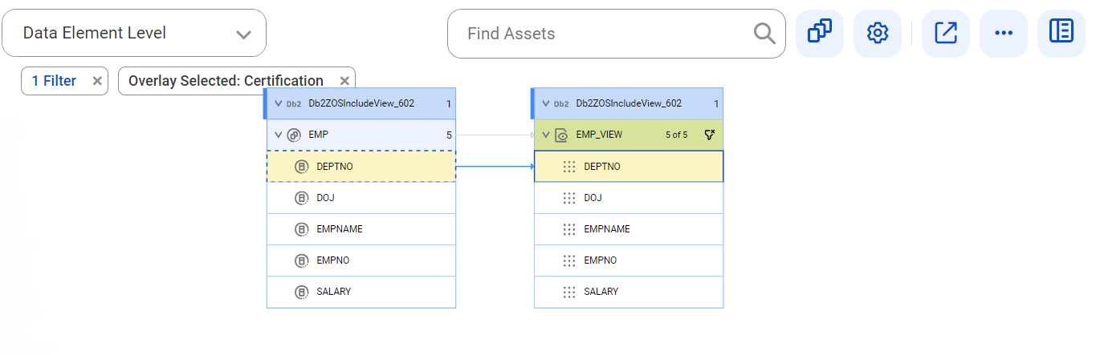
Task: Click the open-in-new-window icon
Action: [x=946, y=33]
